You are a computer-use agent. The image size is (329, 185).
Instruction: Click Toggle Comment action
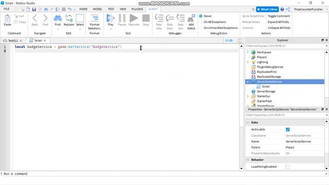(279, 16)
